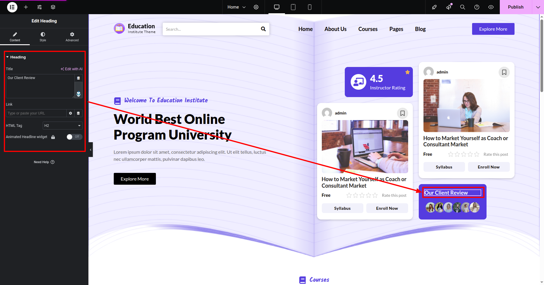
Task: Rate fifth star on right course card
Action: click(477, 154)
